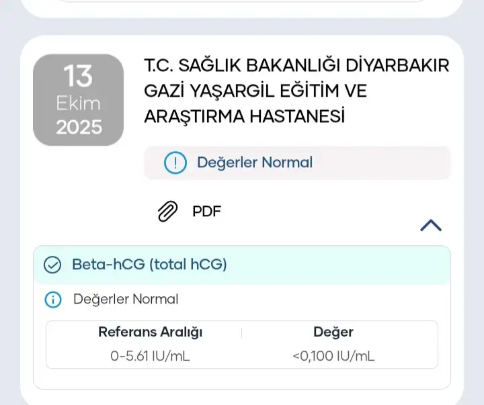This screenshot has height=405, width=484.
Task: Tap the checkmark circle beside Beta-hCG
Action: pyautogui.click(x=52, y=265)
